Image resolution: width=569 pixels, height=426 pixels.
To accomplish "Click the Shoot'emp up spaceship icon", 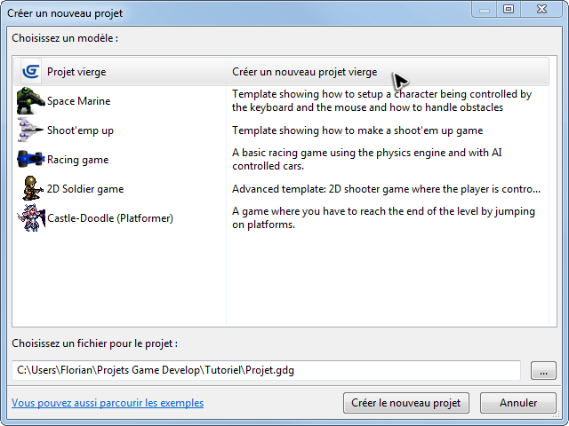I will point(31,130).
